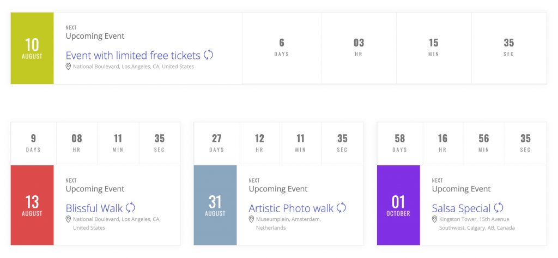This screenshot has height=258, width=558.
Task: Click the 6 Days countdown cell
Action: (x=282, y=49)
